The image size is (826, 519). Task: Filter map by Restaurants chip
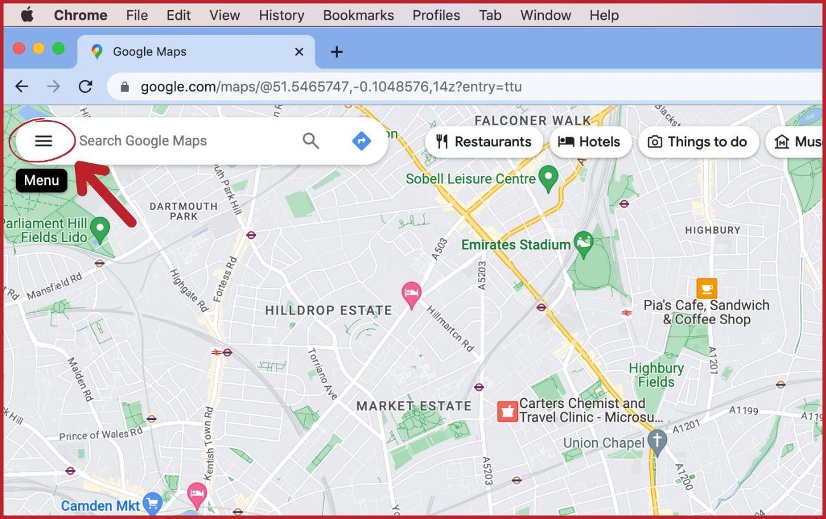click(x=484, y=142)
